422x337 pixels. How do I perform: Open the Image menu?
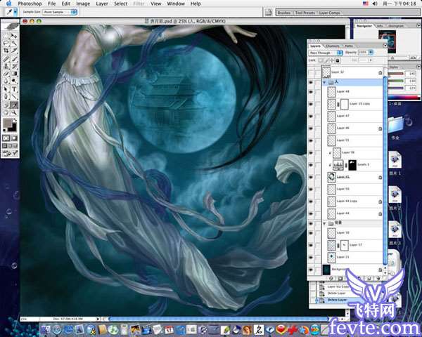click(x=83, y=4)
